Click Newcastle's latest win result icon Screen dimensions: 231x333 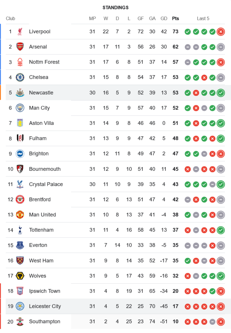tap(220, 93)
